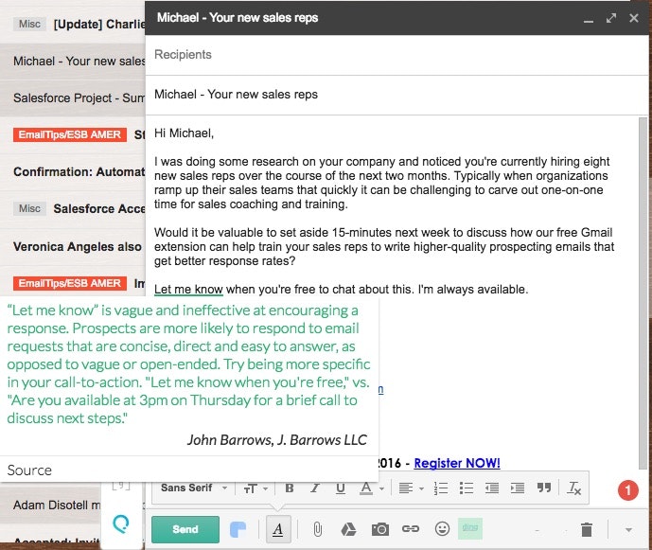Screen dimensions: 652x550
Task: Discard draft using the trash icon
Action: (587, 529)
